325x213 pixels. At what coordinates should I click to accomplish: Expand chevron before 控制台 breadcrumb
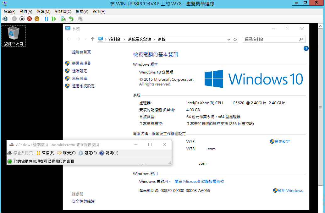tap(106, 39)
